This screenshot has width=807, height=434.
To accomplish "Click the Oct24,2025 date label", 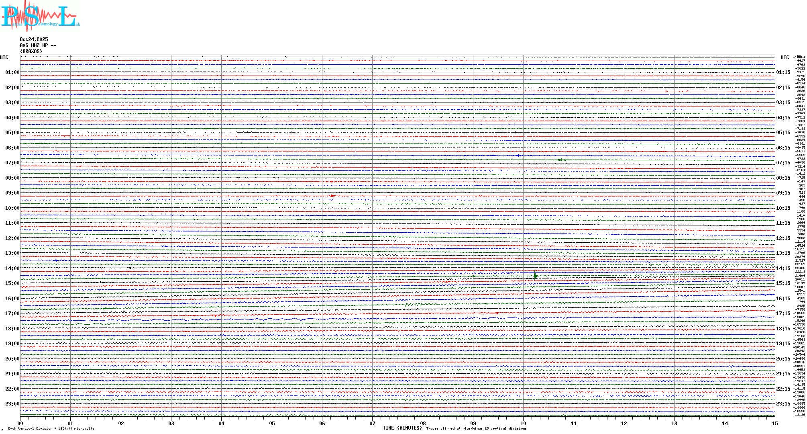I will (34, 39).
